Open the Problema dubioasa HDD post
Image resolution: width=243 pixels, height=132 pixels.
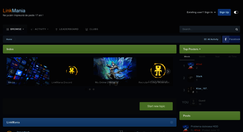(x=204, y=126)
